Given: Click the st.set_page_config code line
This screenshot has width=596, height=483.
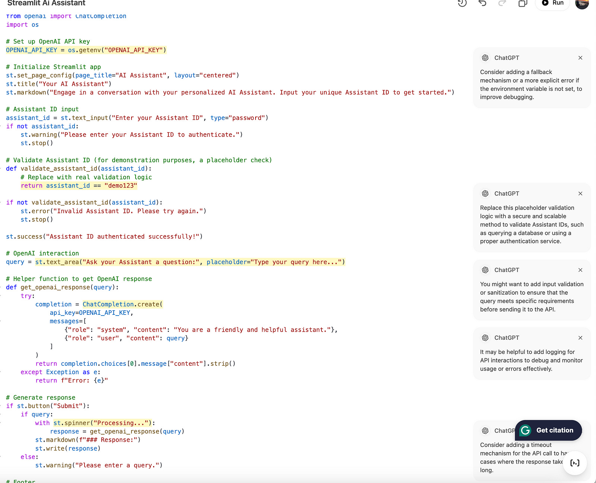Looking at the screenshot, I should click(x=123, y=75).
